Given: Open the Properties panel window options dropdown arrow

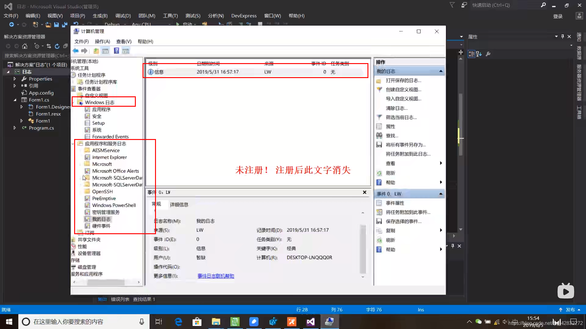Looking at the screenshot, I should (x=556, y=37).
